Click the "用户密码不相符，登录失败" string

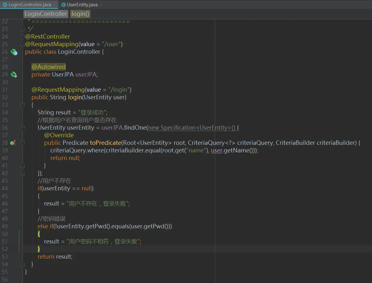(x=103, y=242)
